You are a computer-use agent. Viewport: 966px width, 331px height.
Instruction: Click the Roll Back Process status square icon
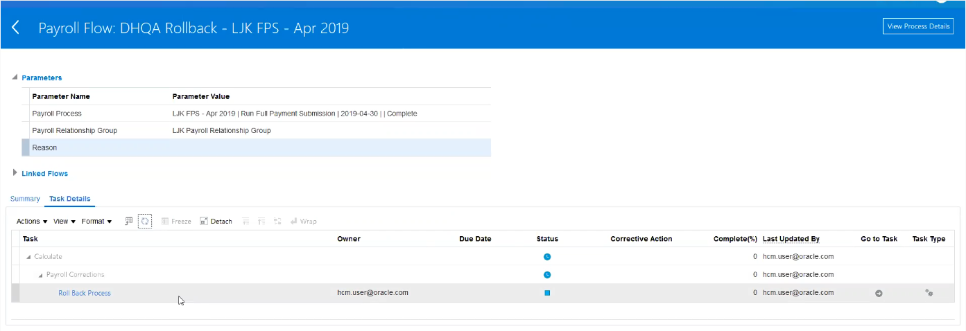[547, 293]
